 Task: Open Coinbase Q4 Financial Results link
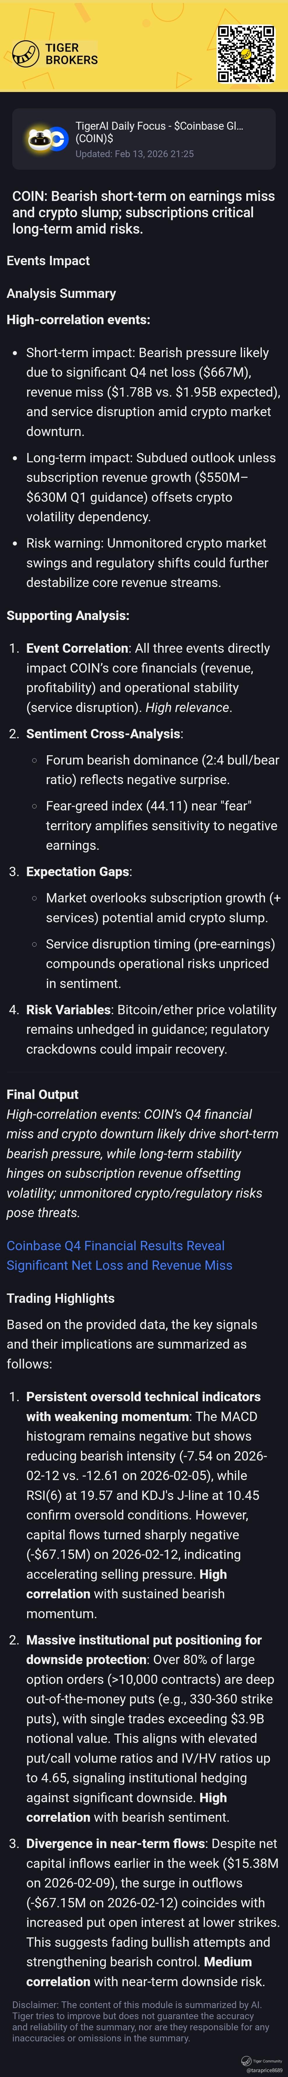(119, 1255)
